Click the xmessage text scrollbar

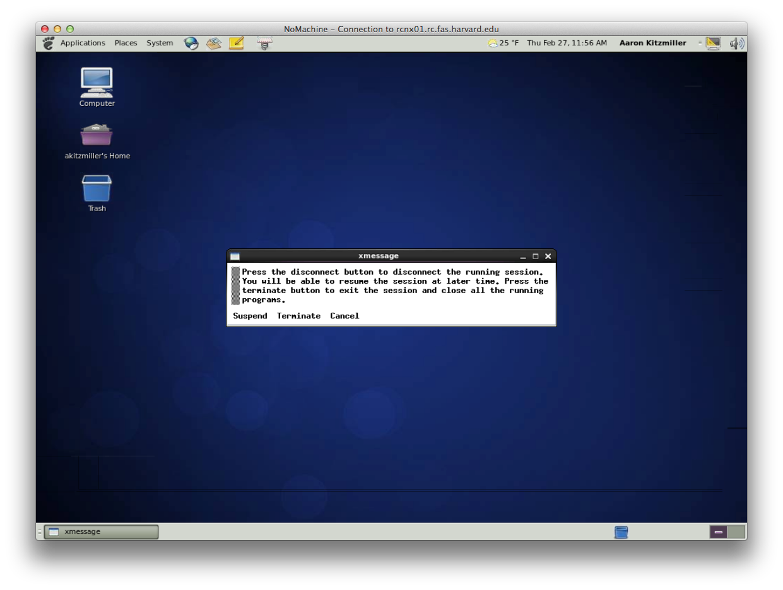pos(235,286)
